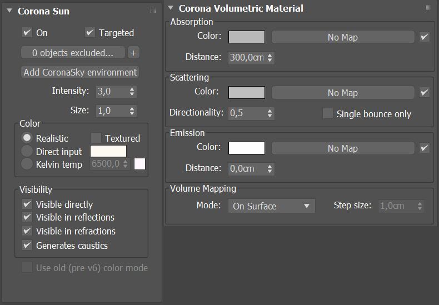Open the Volume Mapping Mode dropdown
This screenshot has height=305, width=439.
point(272,206)
